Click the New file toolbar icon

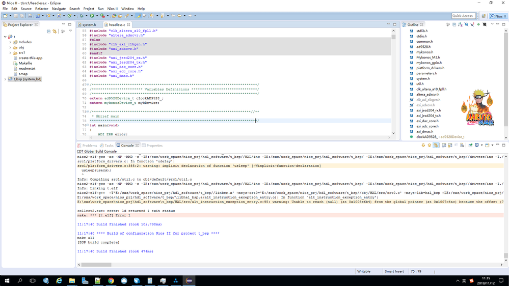click(5, 16)
